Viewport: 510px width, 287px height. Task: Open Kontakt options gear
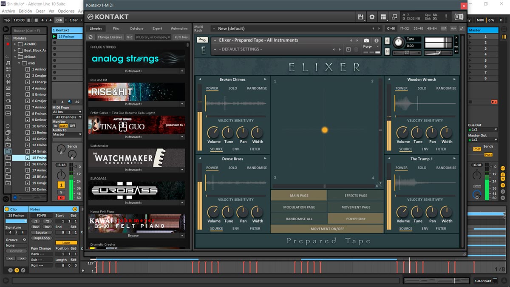pyautogui.click(x=372, y=17)
